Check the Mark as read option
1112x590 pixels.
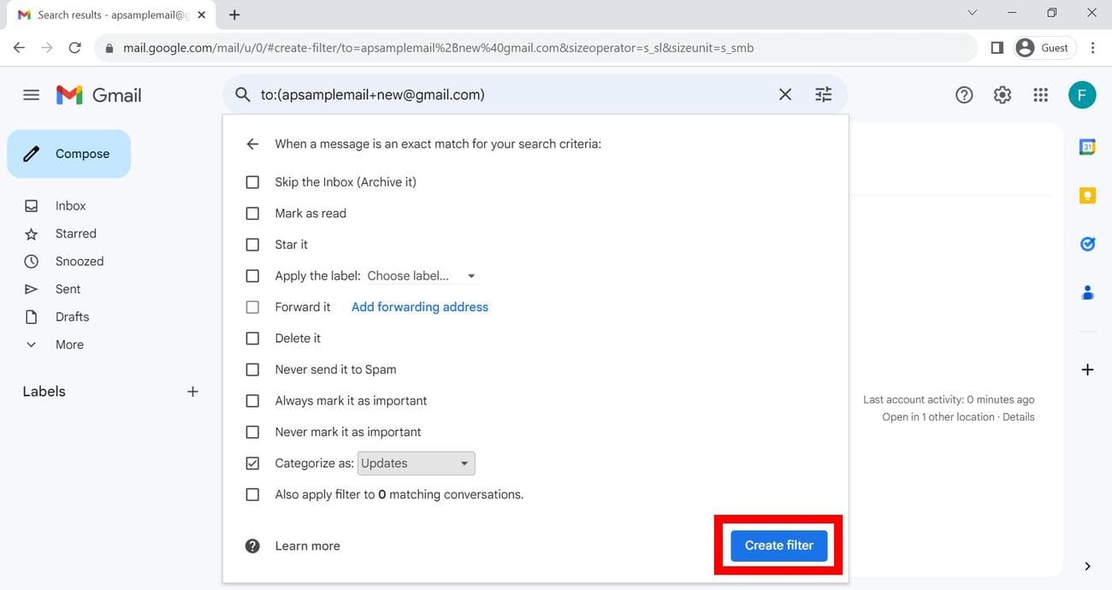(x=252, y=213)
